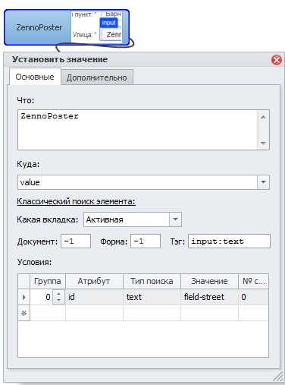Focus the Форма input field
This screenshot has width=285, height=385.
coord(146,241)
